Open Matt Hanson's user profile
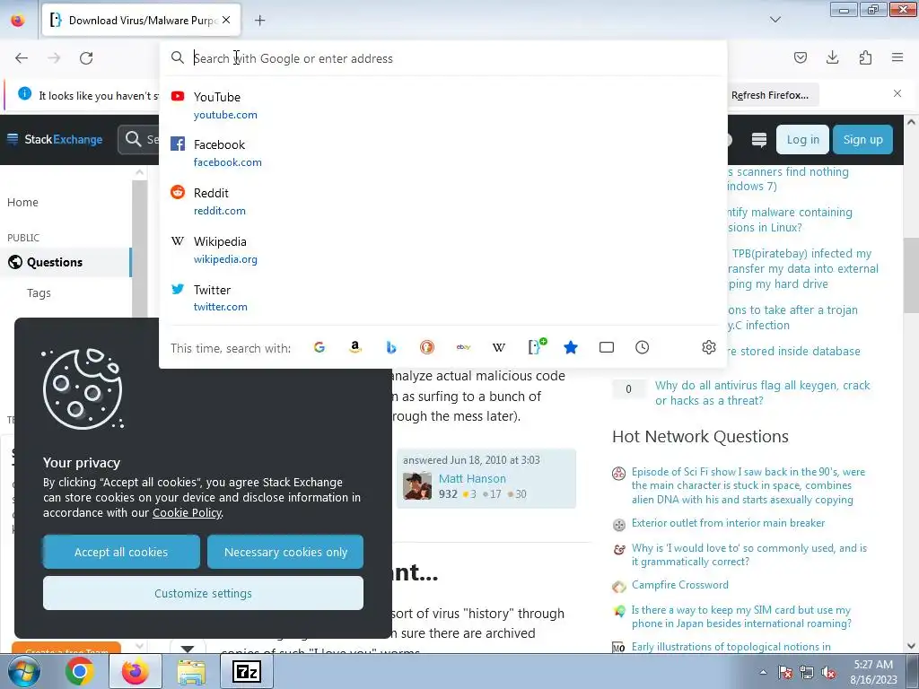 coord(472,479)
